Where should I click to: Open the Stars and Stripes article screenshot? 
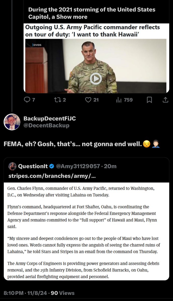86,231
